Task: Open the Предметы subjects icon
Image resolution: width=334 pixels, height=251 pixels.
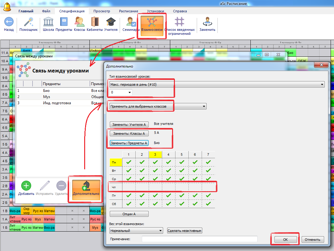Action: click(x=64, y=22)
